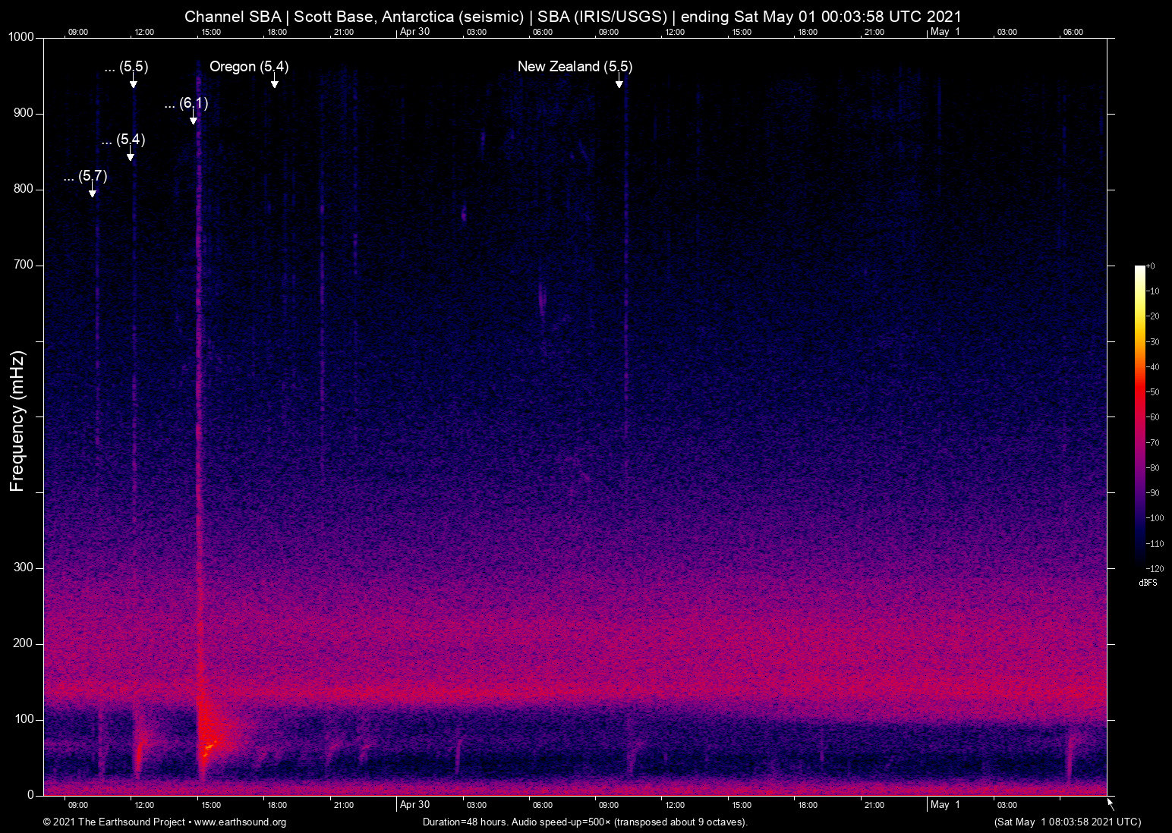The height and width of the screenshot is (833, 1172).
Task: Click the 'Apr 30' marker on top time axis
Action: [x=414, y=32]
